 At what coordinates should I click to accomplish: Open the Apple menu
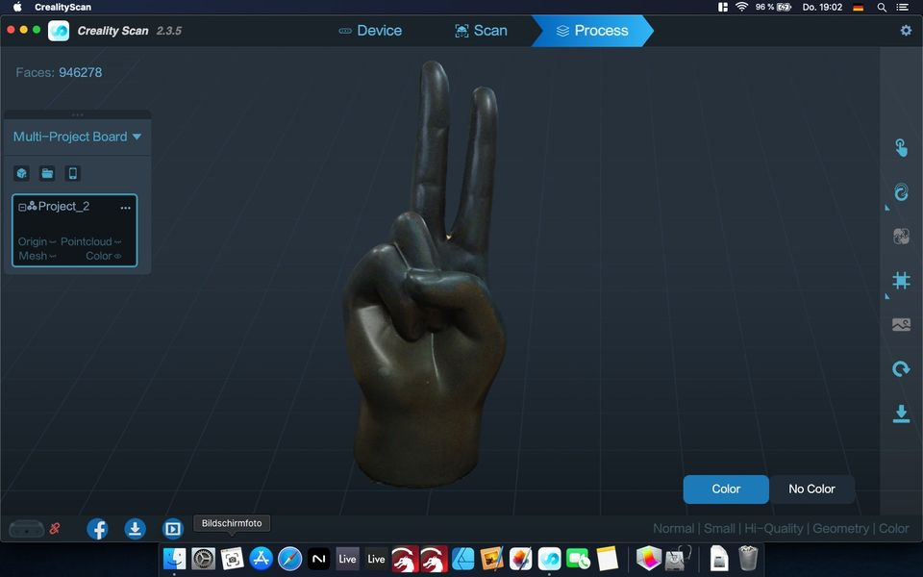pyautogui.click(x=17, y=7)
